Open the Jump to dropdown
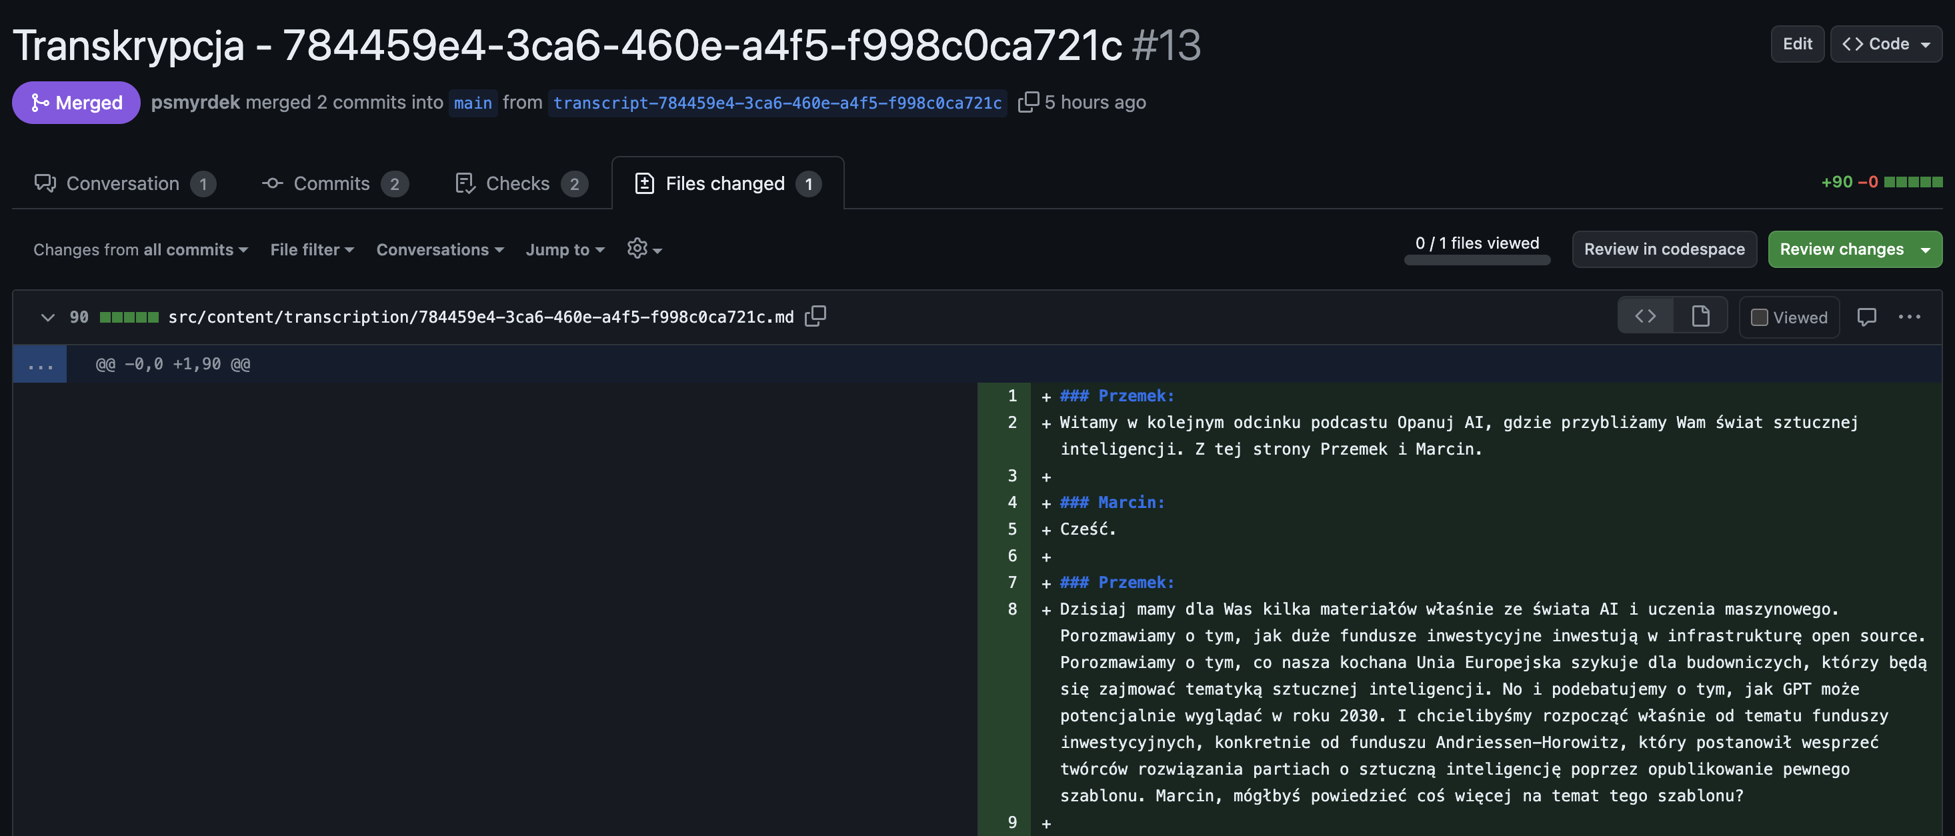The height and width of the screenshot is (836, 1955). tap(565, 249)
